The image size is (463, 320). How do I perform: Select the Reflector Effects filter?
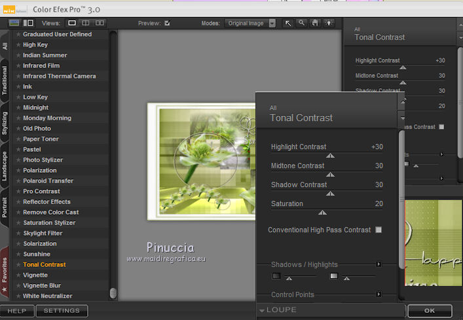46,202
